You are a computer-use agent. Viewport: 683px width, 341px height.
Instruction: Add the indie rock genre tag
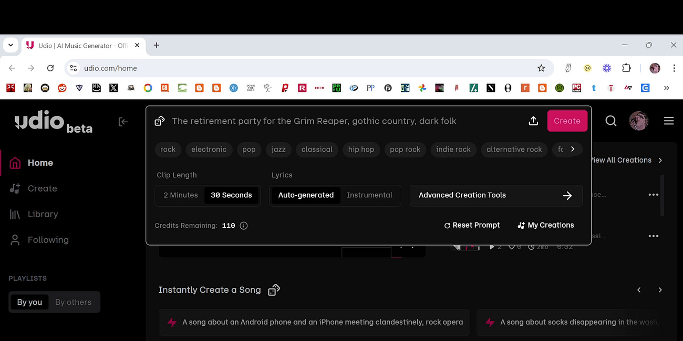453,150
